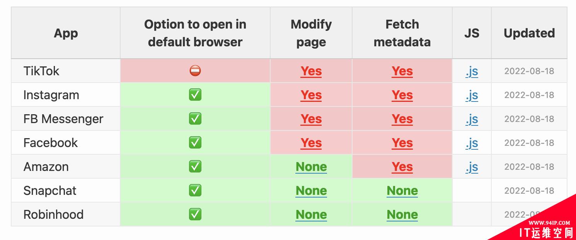Click the green checkmark in Instagram row

[x=195, y=95]
